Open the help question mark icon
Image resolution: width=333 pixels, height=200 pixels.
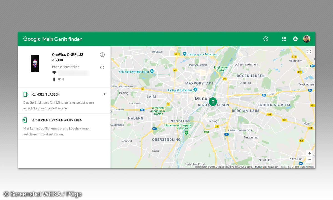[266, 39]
